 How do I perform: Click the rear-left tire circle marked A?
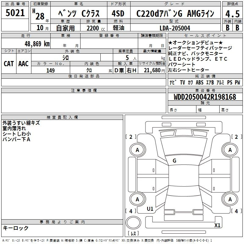[137, 199]
